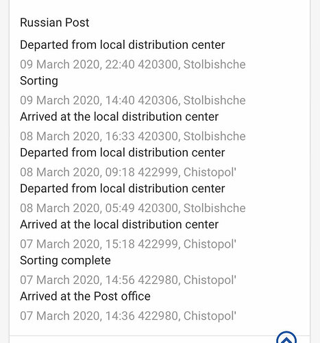
Task: Select the 08 March 2020, 05:49 Stolbishche line
Action: (x=133, y=208)
